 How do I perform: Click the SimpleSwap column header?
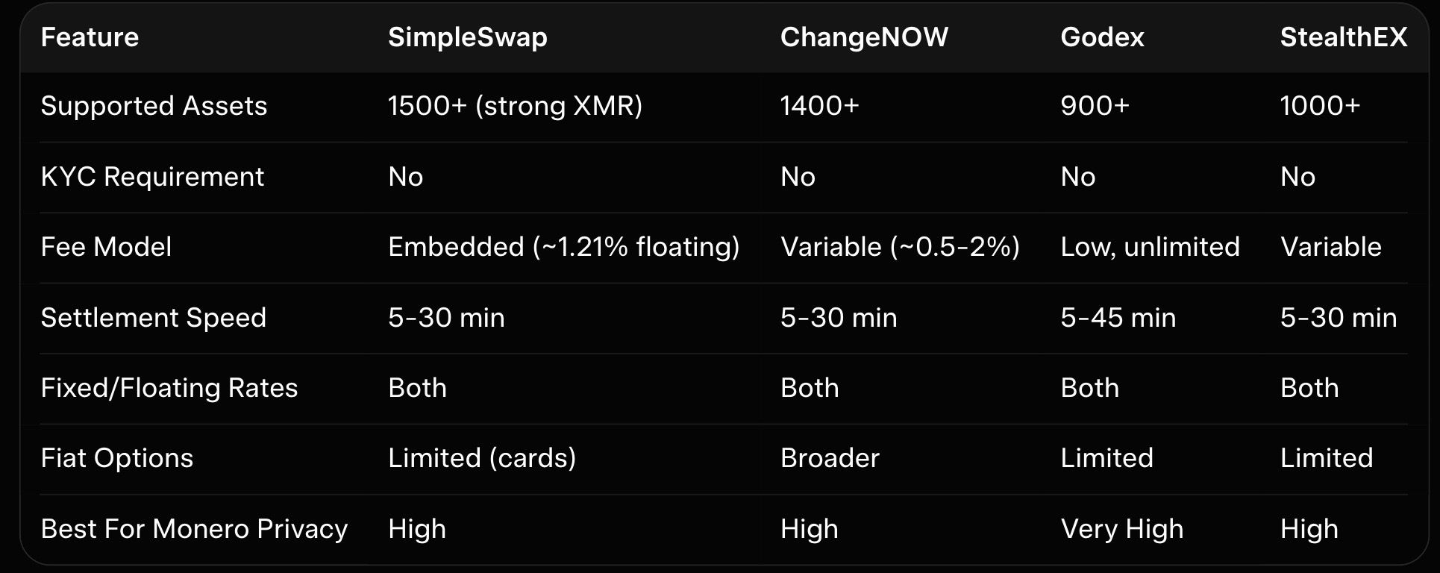tap(467, 37)
